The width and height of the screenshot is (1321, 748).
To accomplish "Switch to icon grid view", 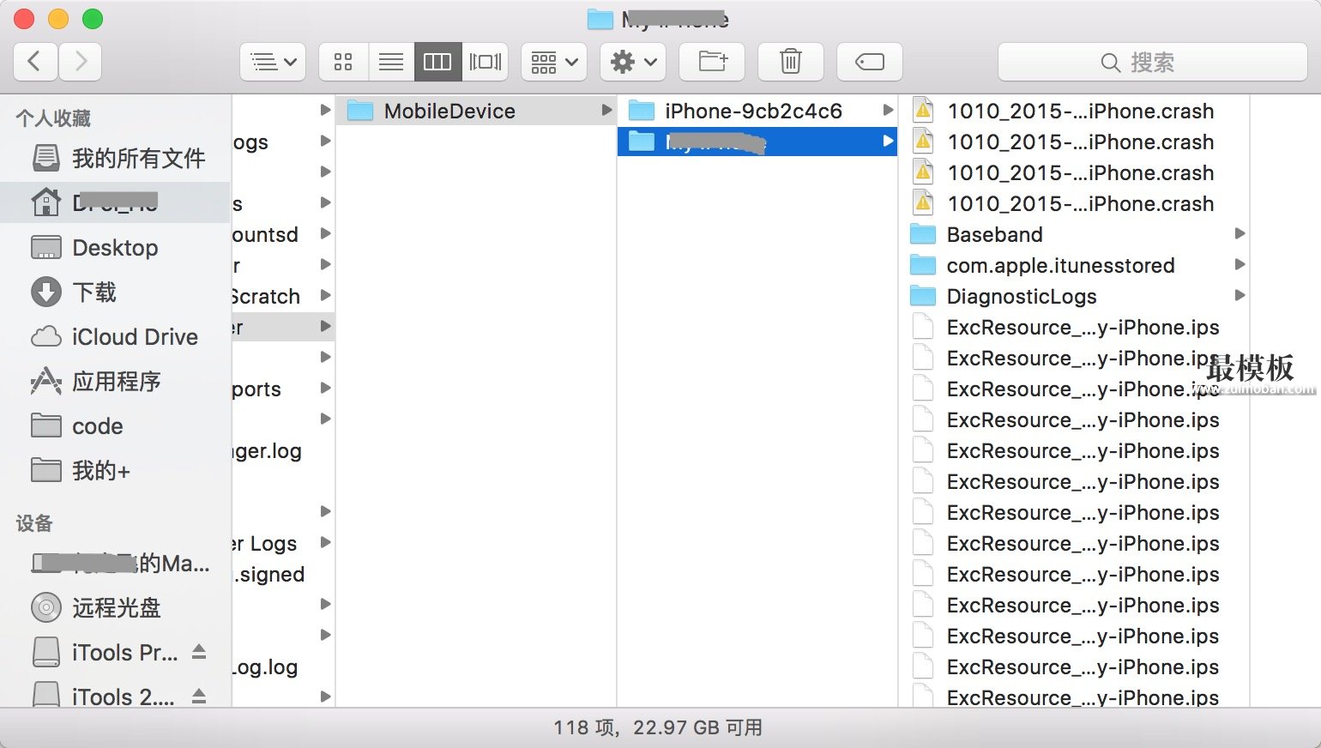I will click(343, 62).
